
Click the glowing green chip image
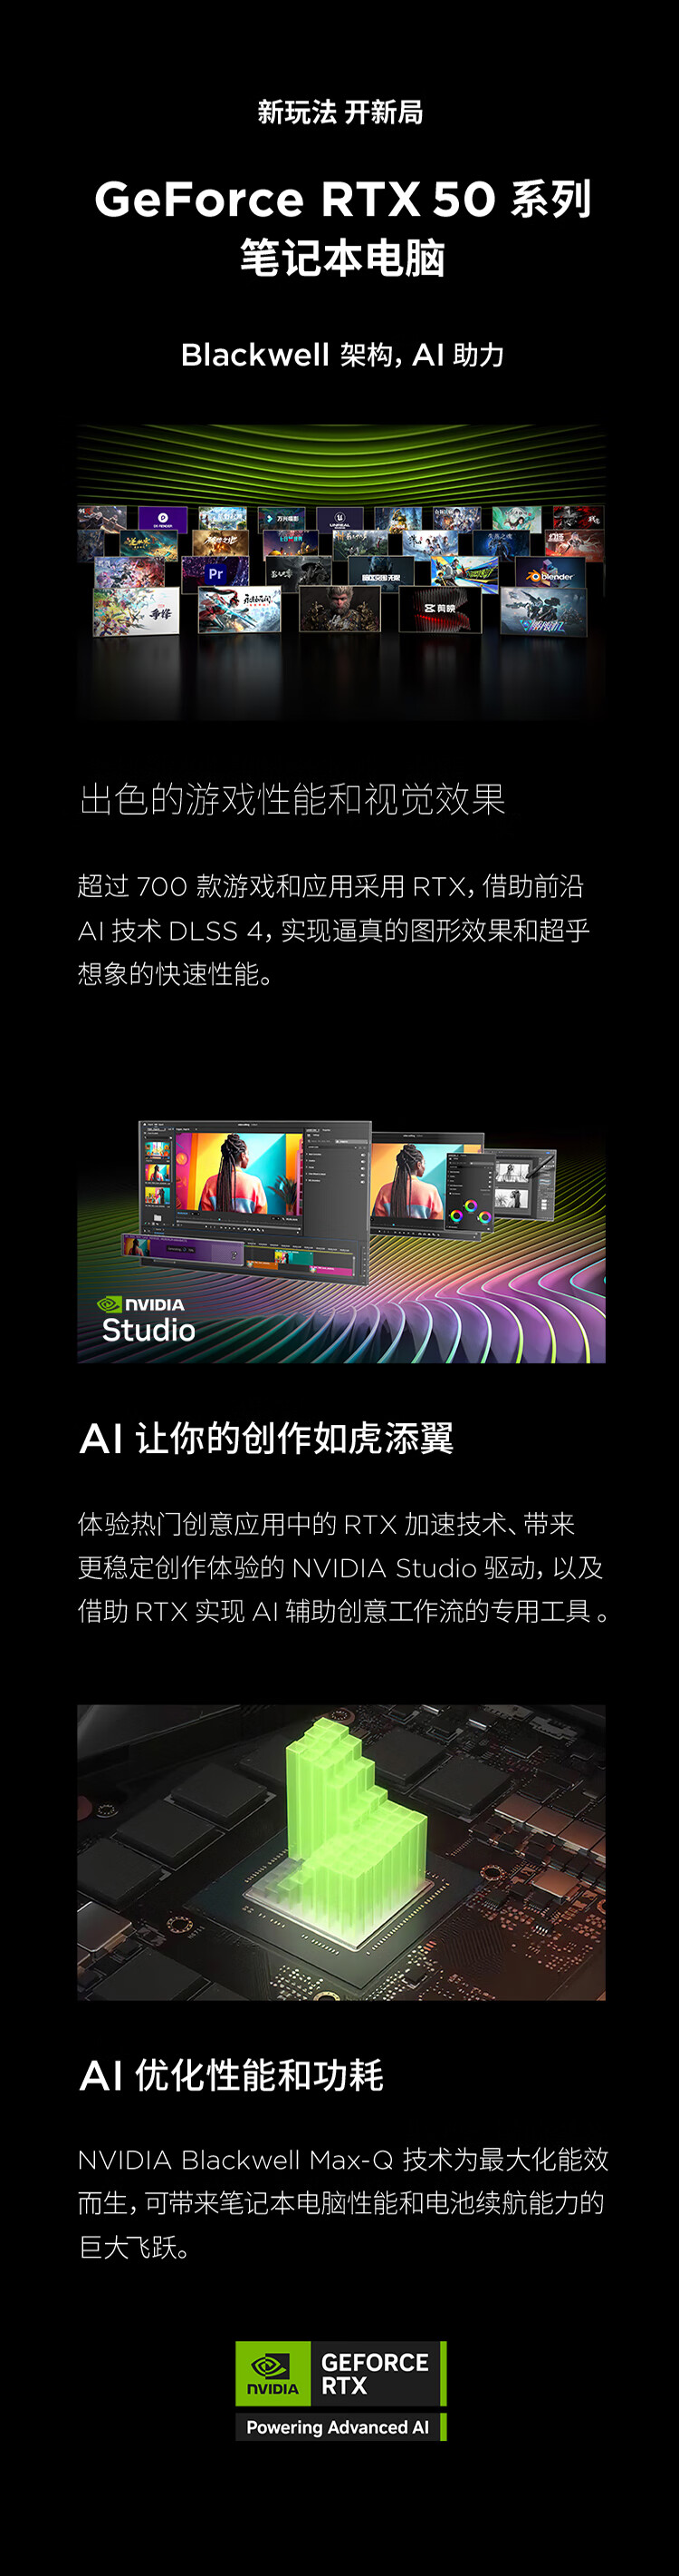(x=340, y=1850)
